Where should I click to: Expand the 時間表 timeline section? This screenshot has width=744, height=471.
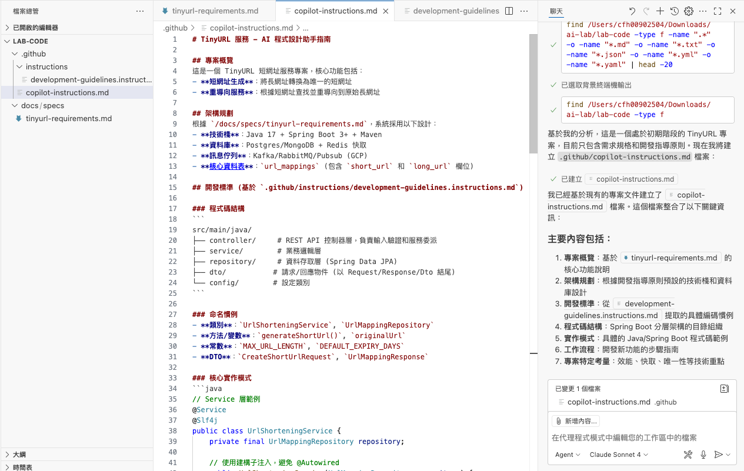pos(76,467)
